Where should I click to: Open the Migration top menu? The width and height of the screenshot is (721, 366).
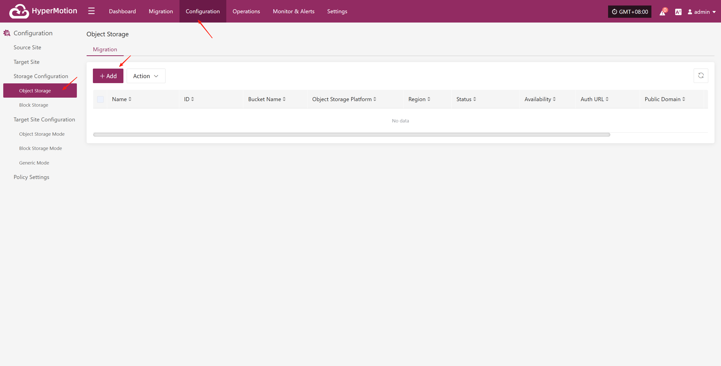[161, 11]
